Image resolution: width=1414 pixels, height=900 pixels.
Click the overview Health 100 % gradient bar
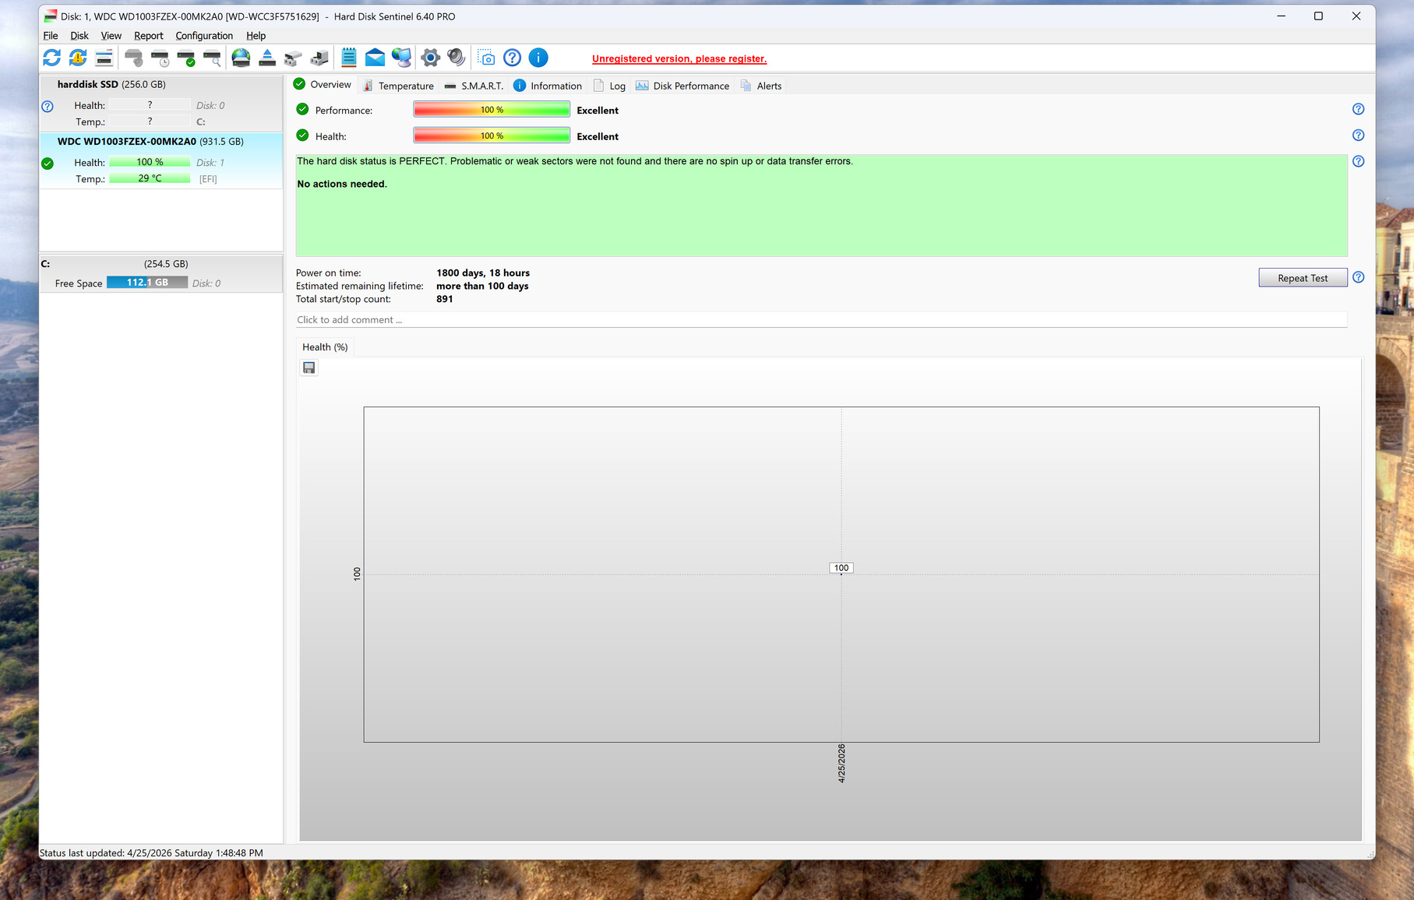coord(492,136)
